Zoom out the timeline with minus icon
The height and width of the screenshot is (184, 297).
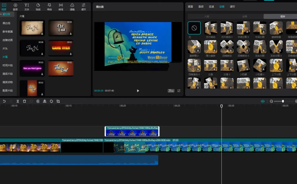click(x=271, y=101)
